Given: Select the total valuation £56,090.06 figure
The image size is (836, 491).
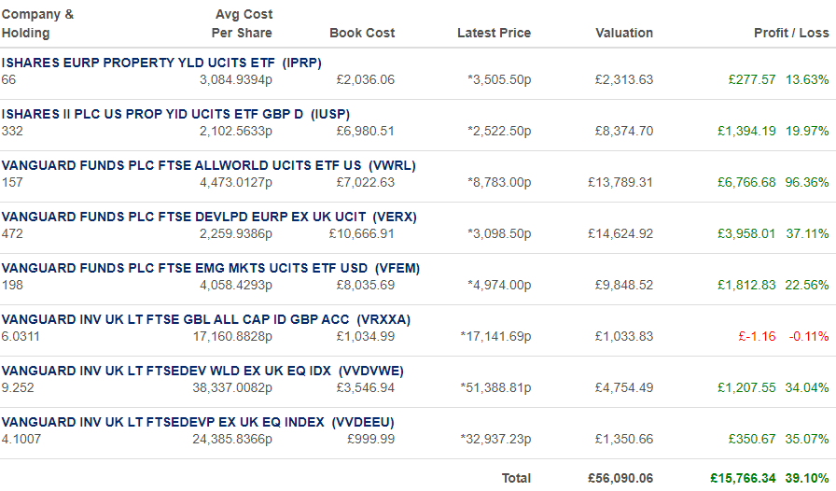Looking at the screenshot, I should pos(620,478).
